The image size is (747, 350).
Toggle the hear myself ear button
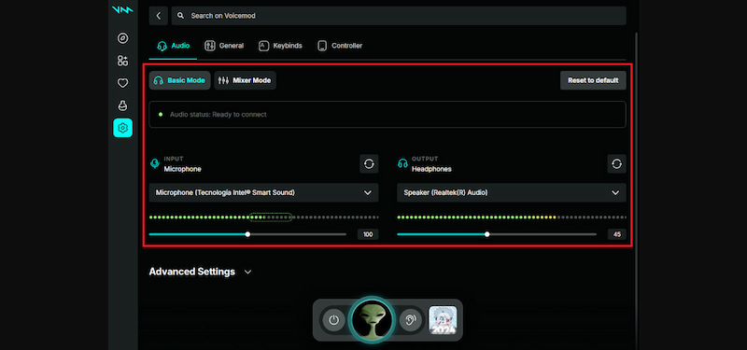(x=410, y=319)
